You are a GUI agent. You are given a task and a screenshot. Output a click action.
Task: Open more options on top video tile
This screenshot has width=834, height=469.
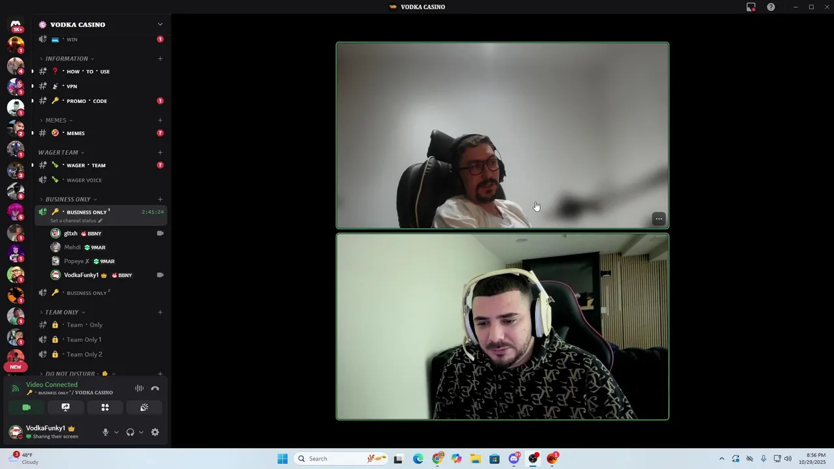(x=659, y=219)
